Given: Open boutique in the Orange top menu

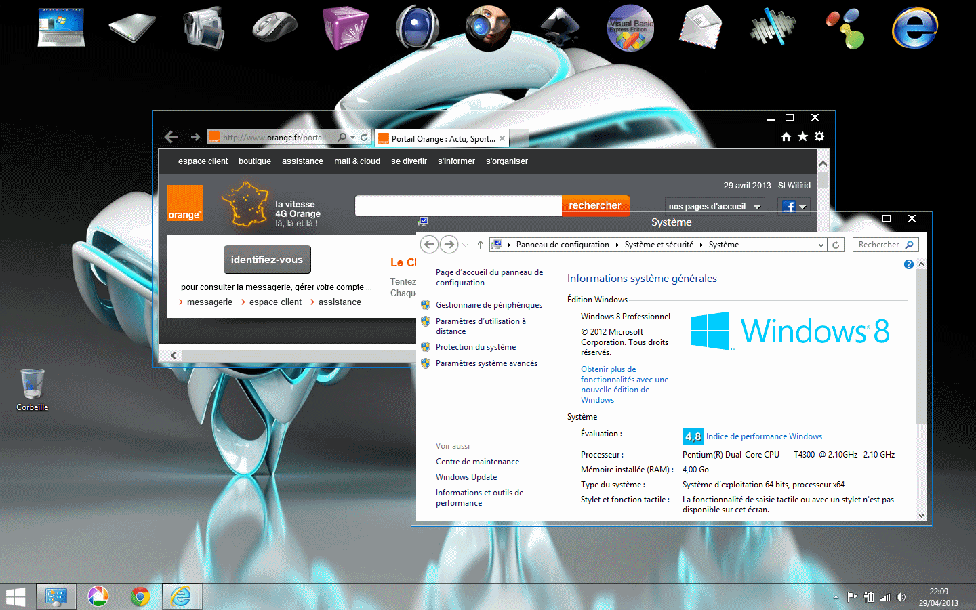Looking at the screenshot, I should point(255,161).
